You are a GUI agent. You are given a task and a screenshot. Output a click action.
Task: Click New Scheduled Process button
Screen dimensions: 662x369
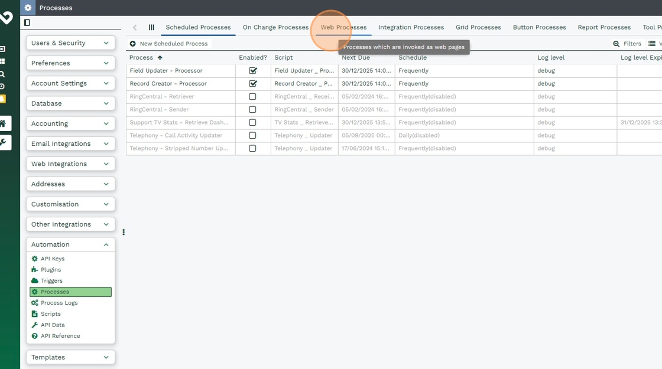click(x=169, y=44)
